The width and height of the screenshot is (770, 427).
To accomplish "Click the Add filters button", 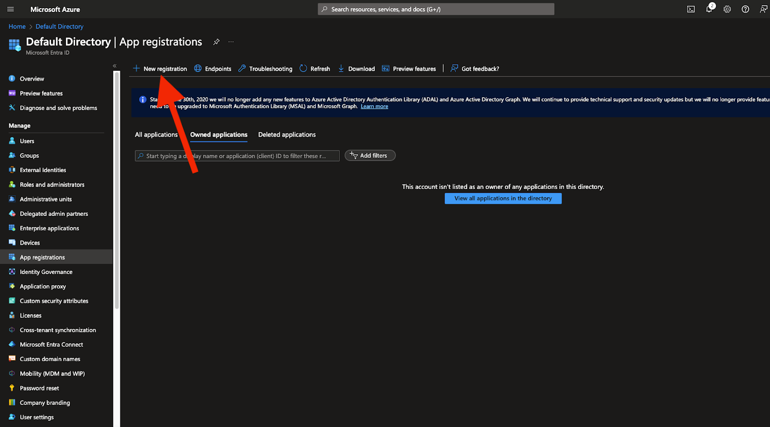I will pyautogui.click(x=370, y=155).
